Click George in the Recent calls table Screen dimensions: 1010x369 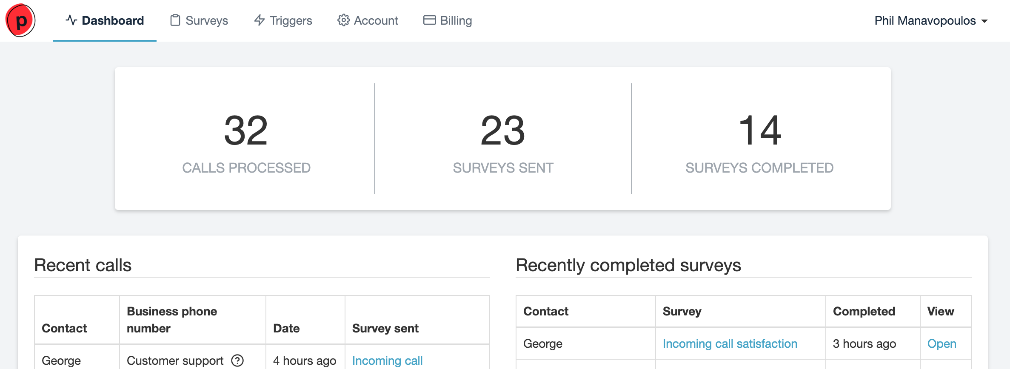[x=61, y=360]
